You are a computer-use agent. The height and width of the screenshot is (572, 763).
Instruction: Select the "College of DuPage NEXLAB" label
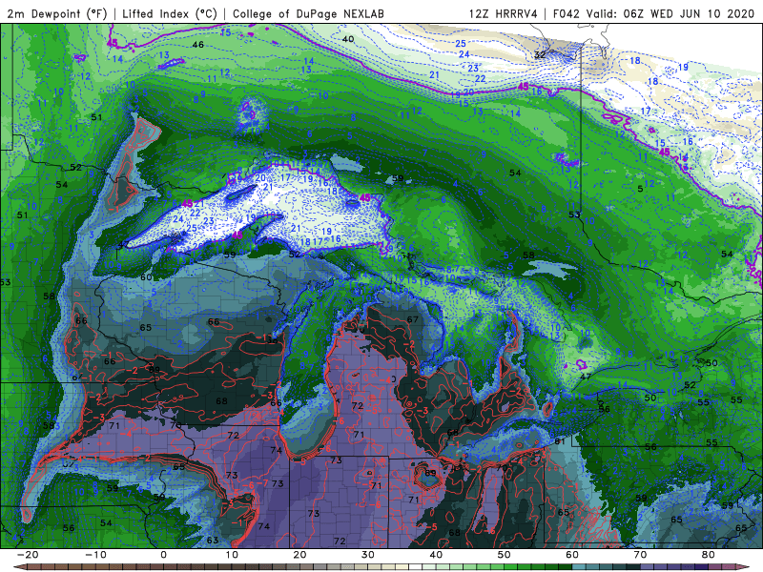(308, 13)
